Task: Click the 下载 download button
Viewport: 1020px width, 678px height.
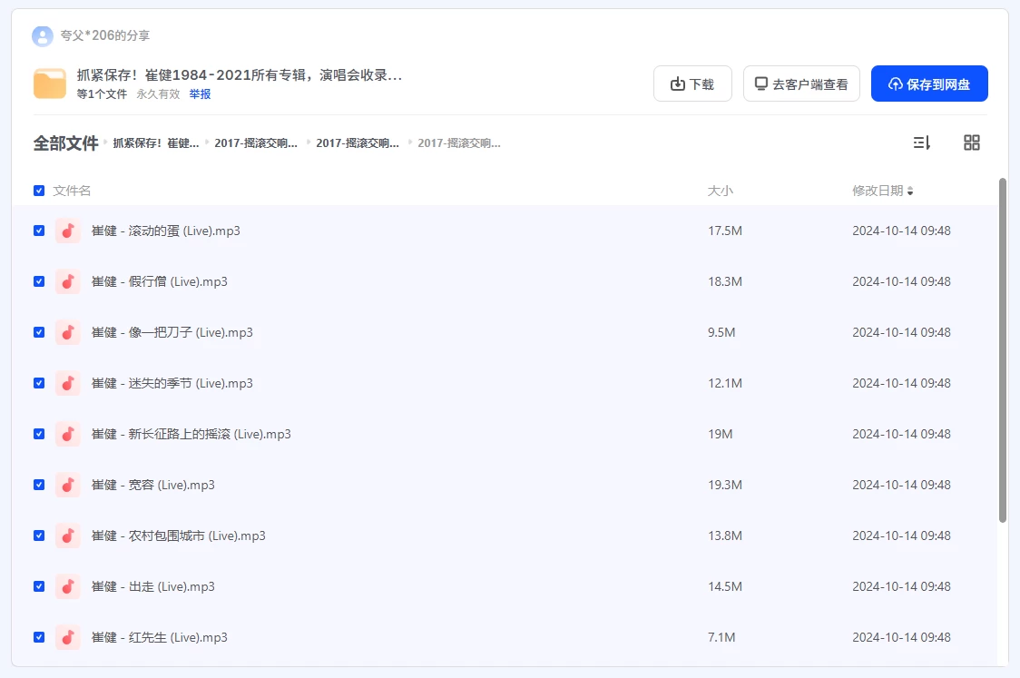Action: pyautogui.click(x=692, y=84)
